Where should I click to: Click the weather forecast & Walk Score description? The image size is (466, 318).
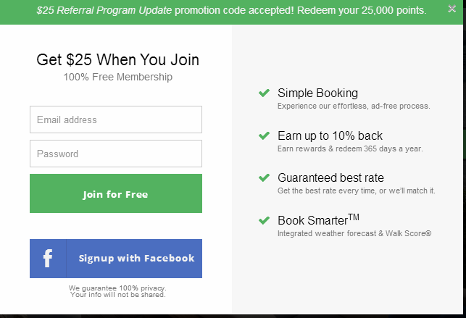354,233
